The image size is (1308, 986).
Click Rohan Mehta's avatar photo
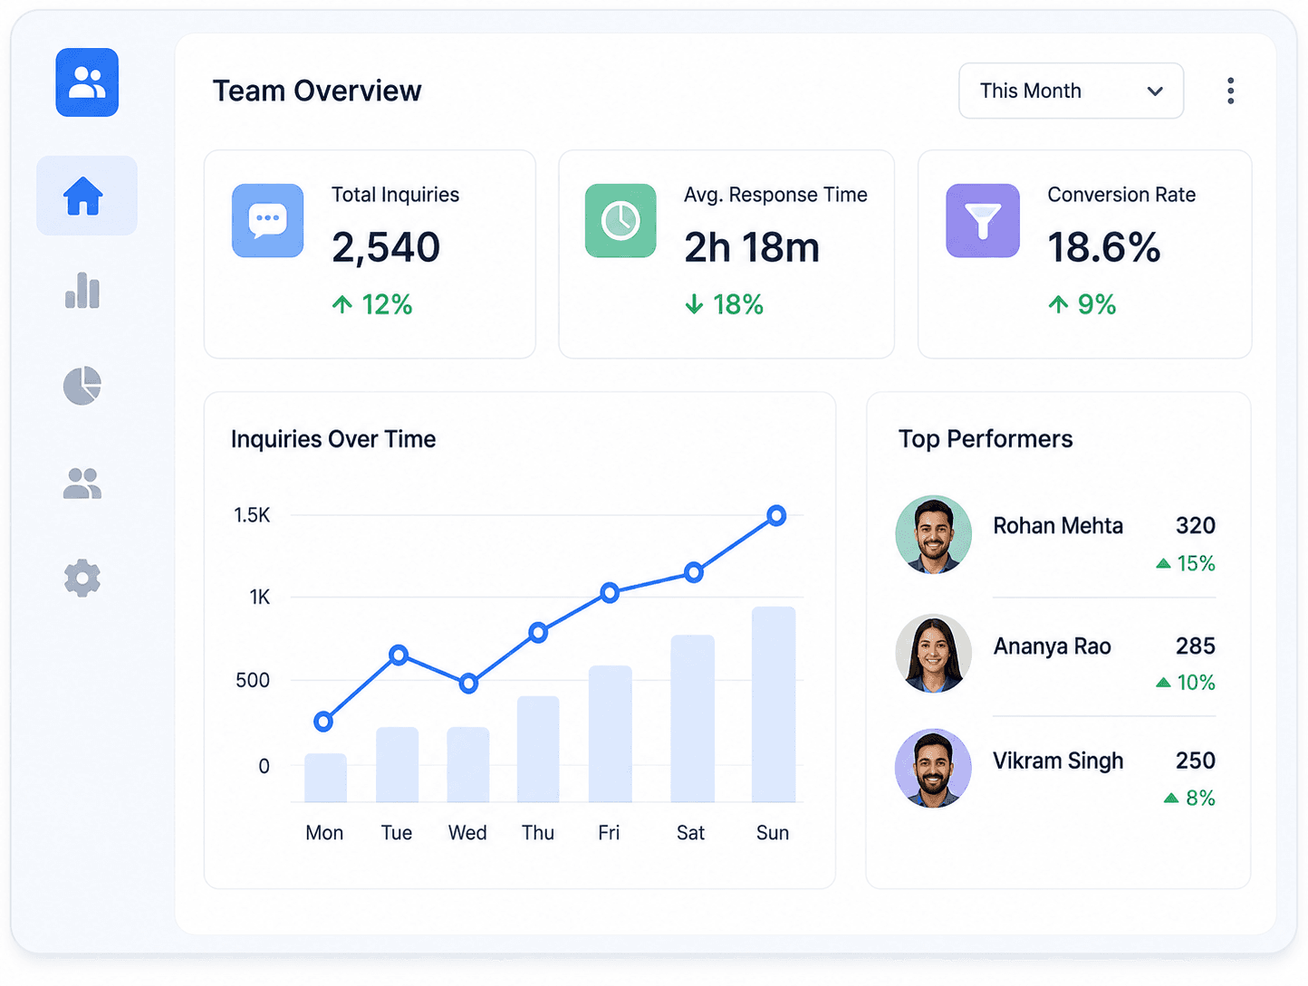coord(934,534)
